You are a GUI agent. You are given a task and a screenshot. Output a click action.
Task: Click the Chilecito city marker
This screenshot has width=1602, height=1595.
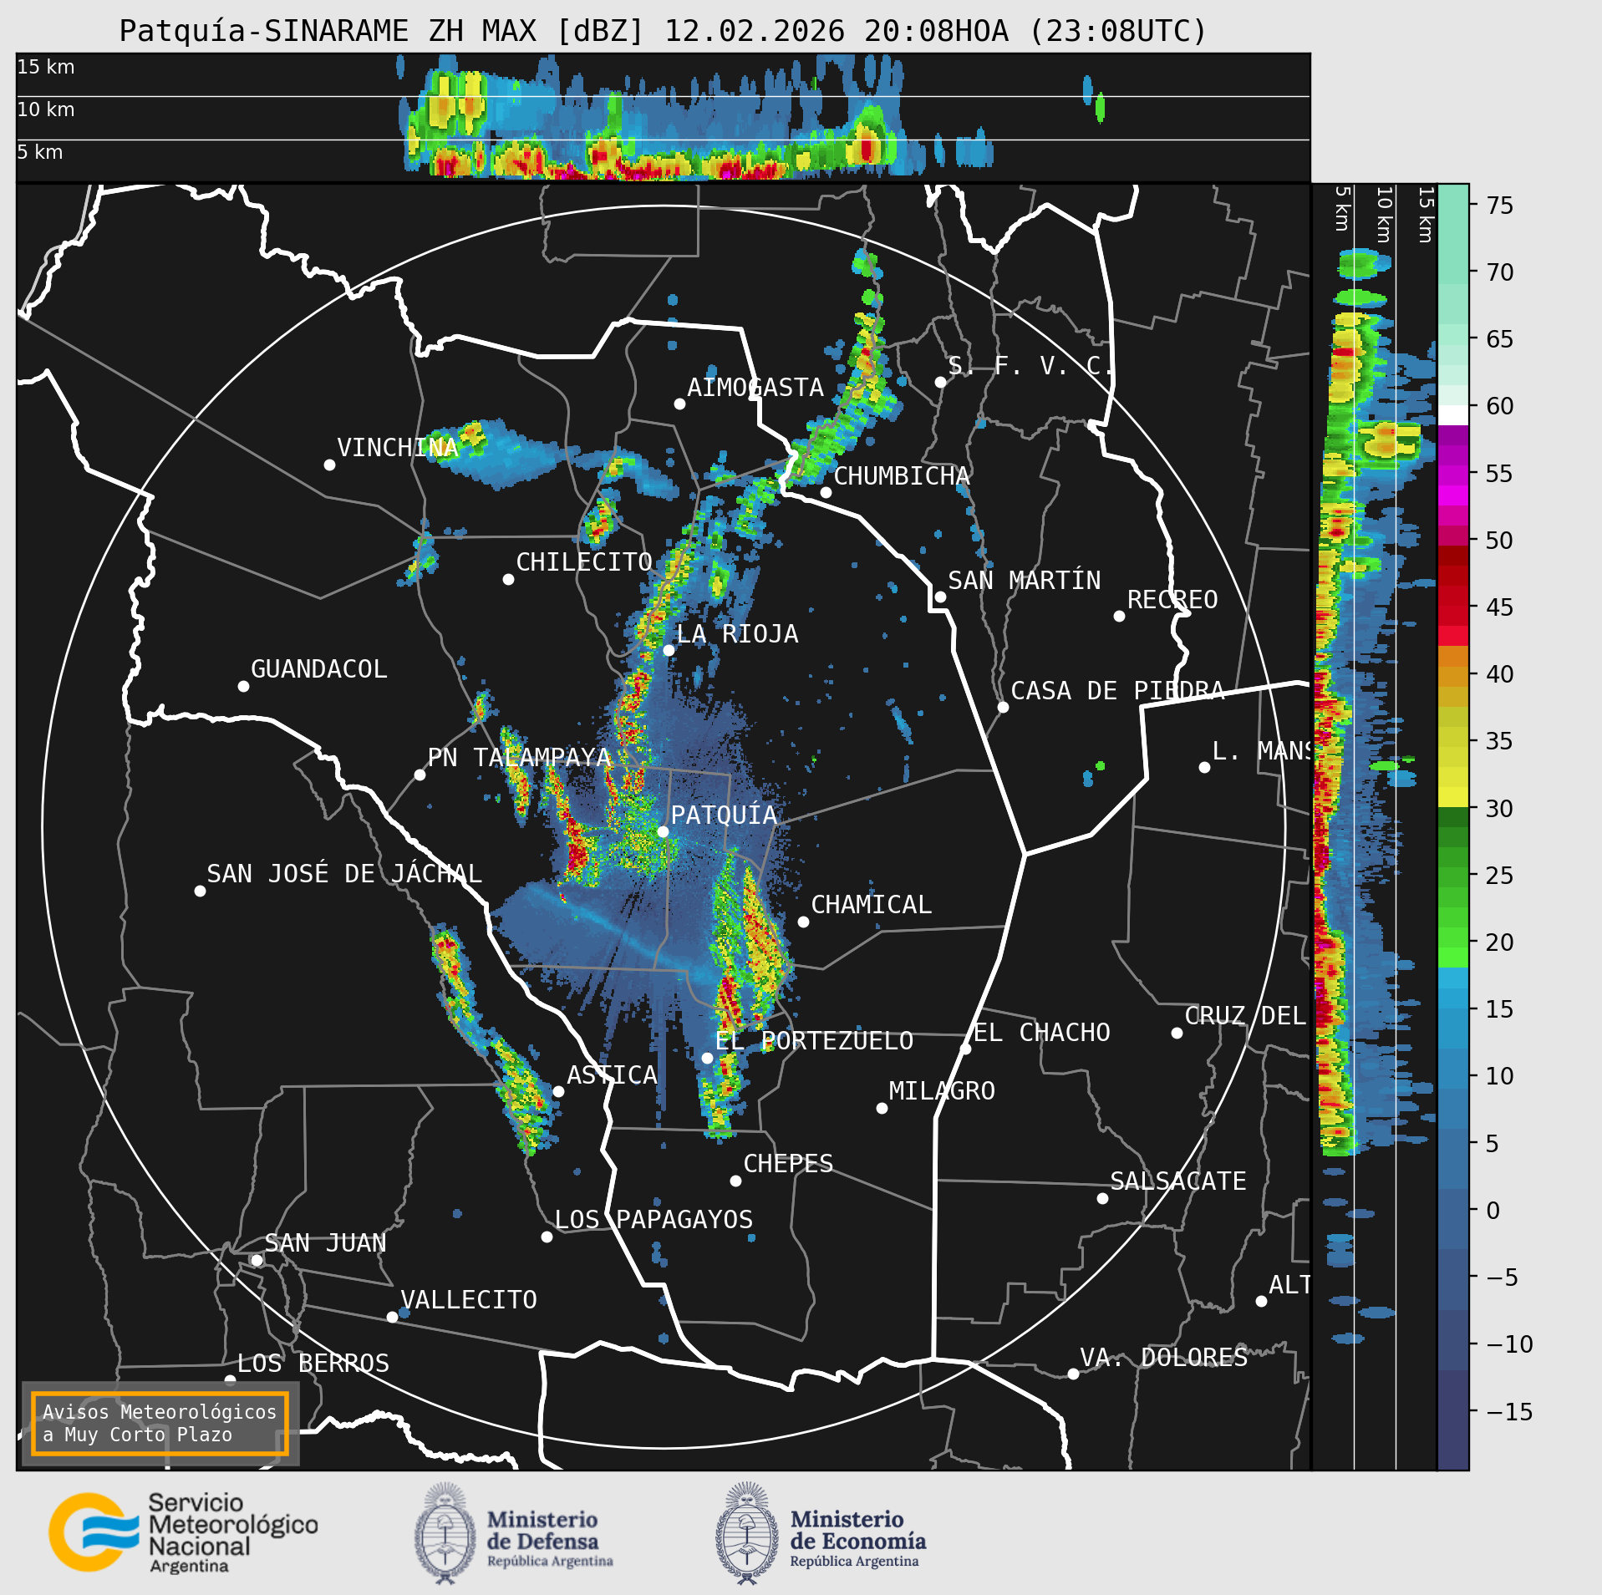point(508,579)
